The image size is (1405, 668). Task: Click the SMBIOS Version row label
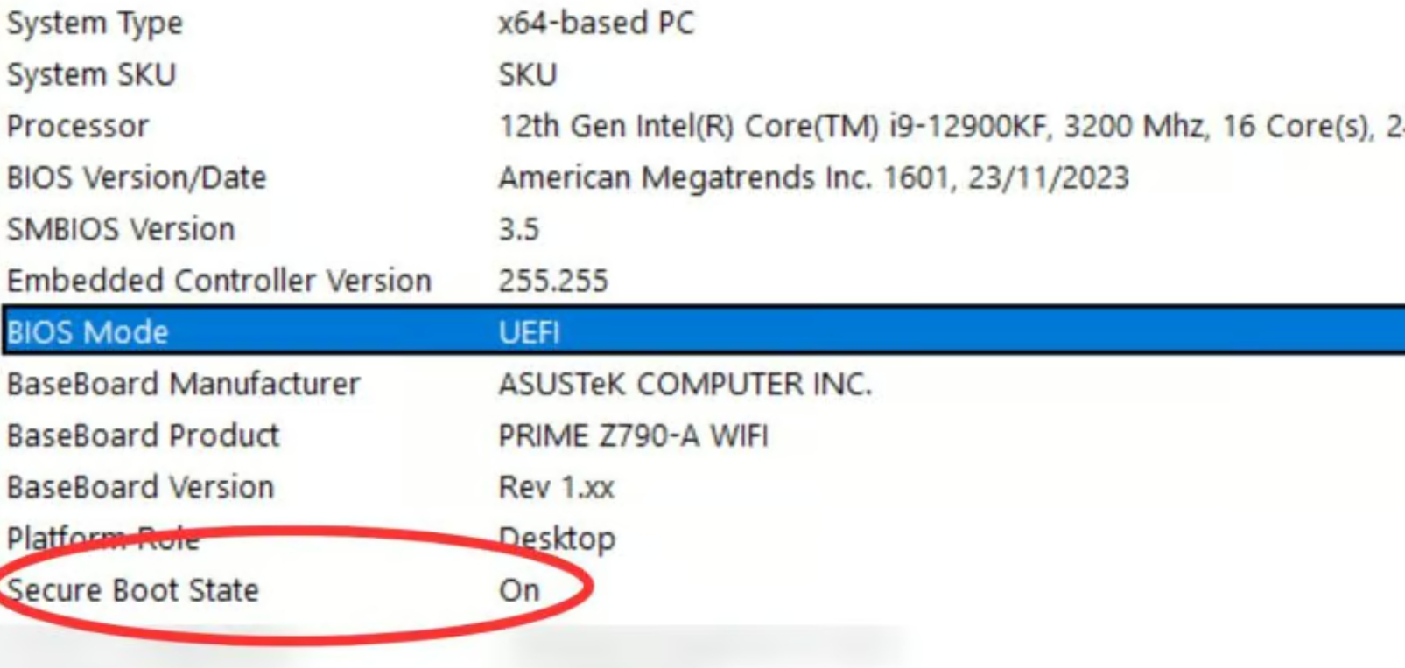pyautogui.click(x=121, y=230)
